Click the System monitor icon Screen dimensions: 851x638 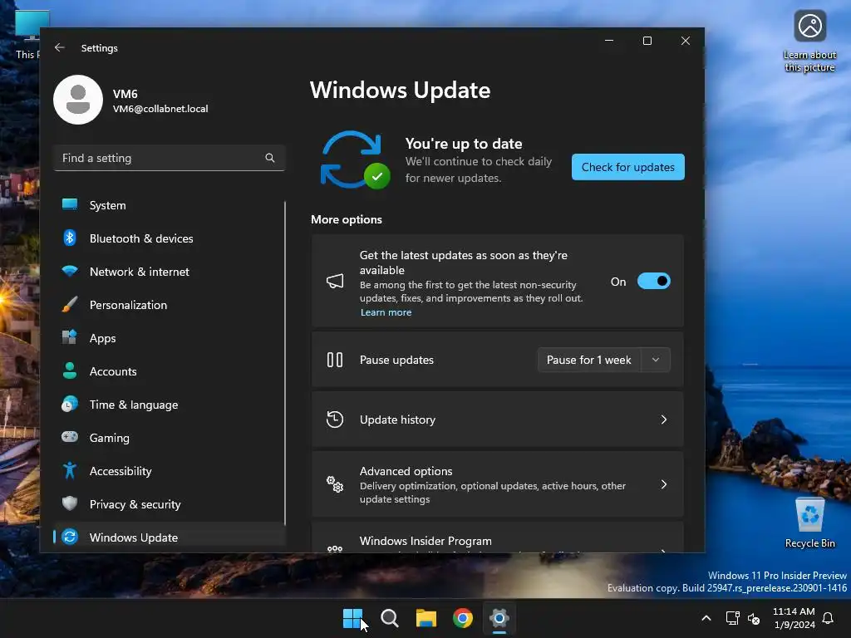(x=70, y=204)
